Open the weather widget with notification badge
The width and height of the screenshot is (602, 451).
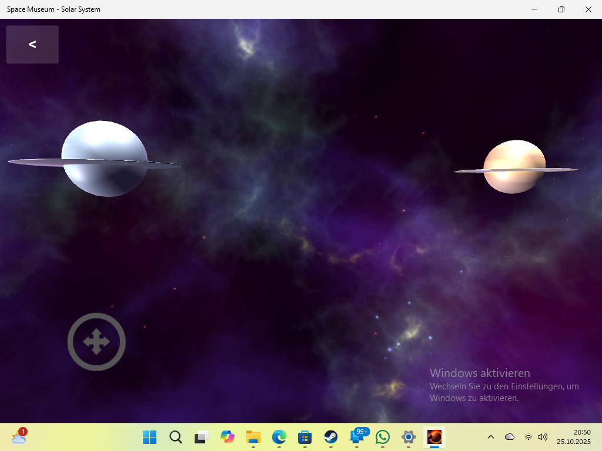[x=19, y=436]
